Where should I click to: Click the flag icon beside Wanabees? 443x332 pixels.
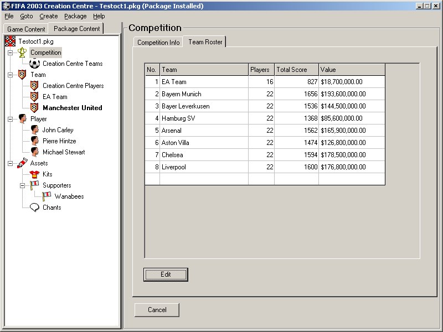click(47, 196)
